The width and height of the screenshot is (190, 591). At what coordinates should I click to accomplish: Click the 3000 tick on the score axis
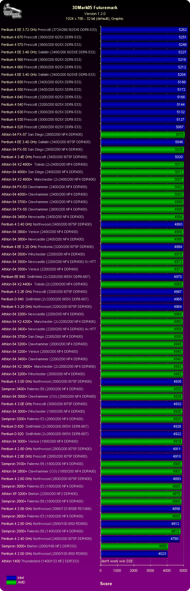point(150,570)
